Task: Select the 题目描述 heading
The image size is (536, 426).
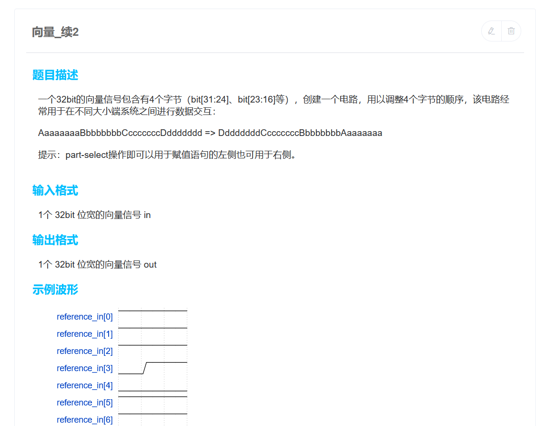Action: click(55, 75)
